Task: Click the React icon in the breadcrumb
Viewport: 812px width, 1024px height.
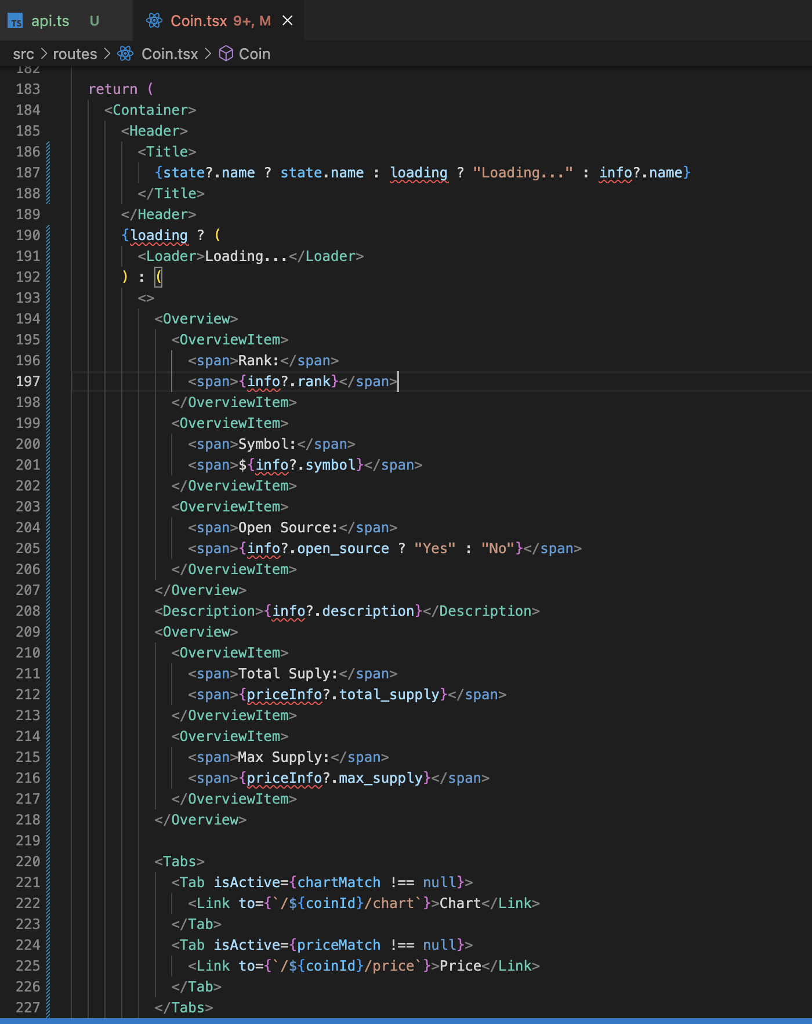Action: point(125,54)
